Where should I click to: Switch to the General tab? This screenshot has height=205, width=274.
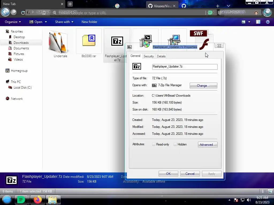coord(135,56)
